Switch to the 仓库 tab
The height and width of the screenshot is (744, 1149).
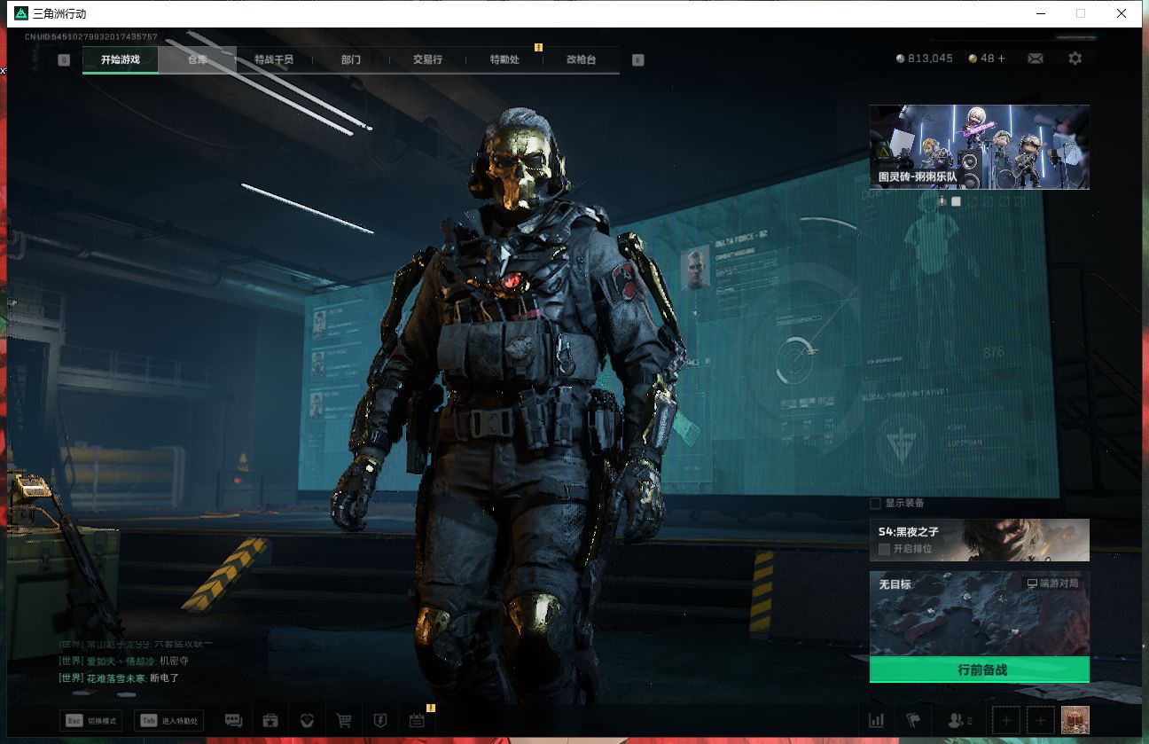click(197, 59)
